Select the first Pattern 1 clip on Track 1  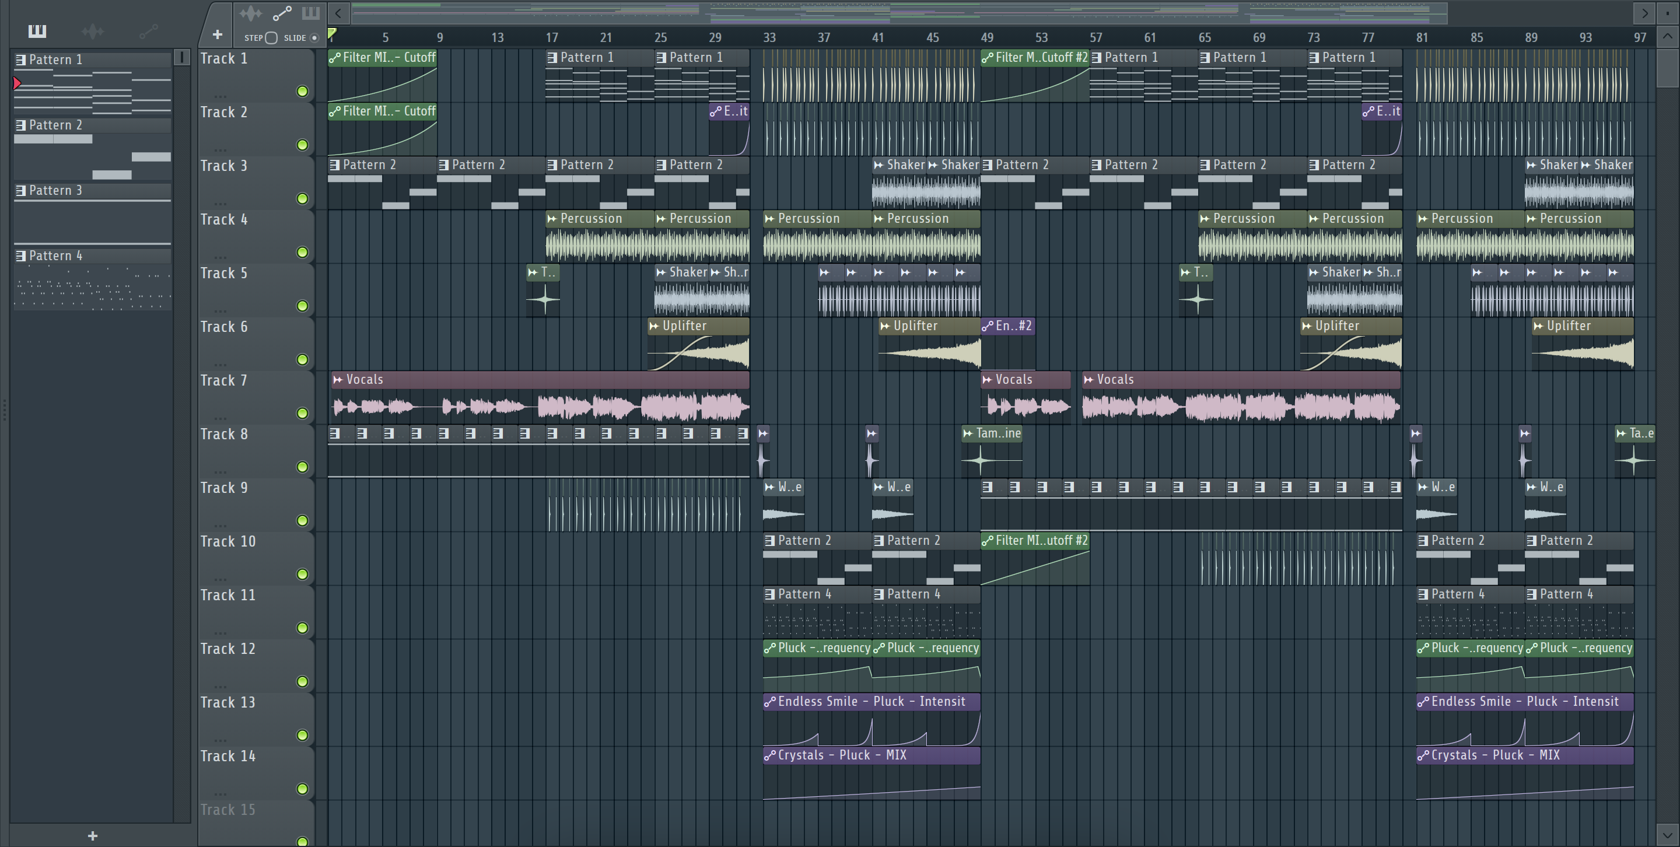[599, 76]
